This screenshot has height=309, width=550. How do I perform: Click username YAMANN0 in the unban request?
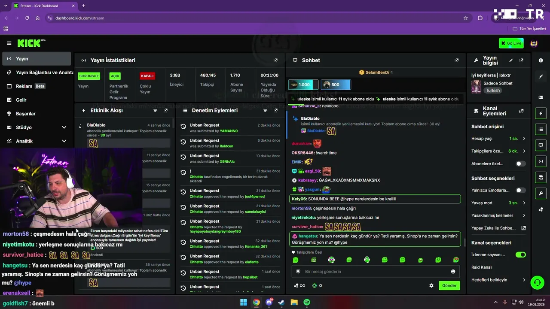point(229,131)
